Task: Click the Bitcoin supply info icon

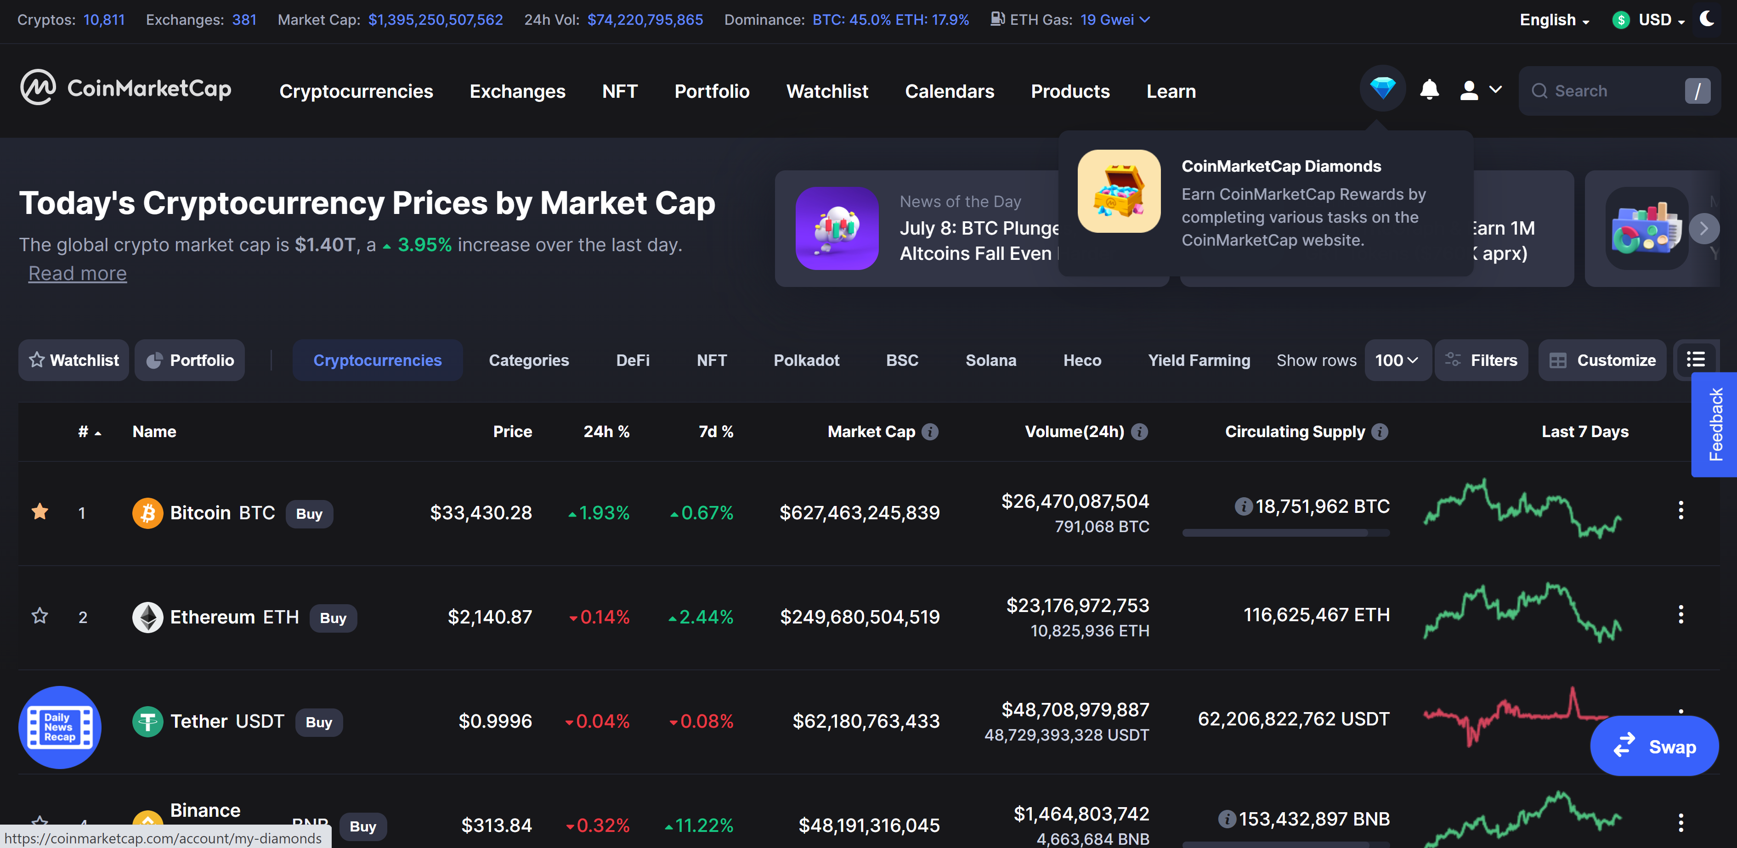Action: (1244, 506)
